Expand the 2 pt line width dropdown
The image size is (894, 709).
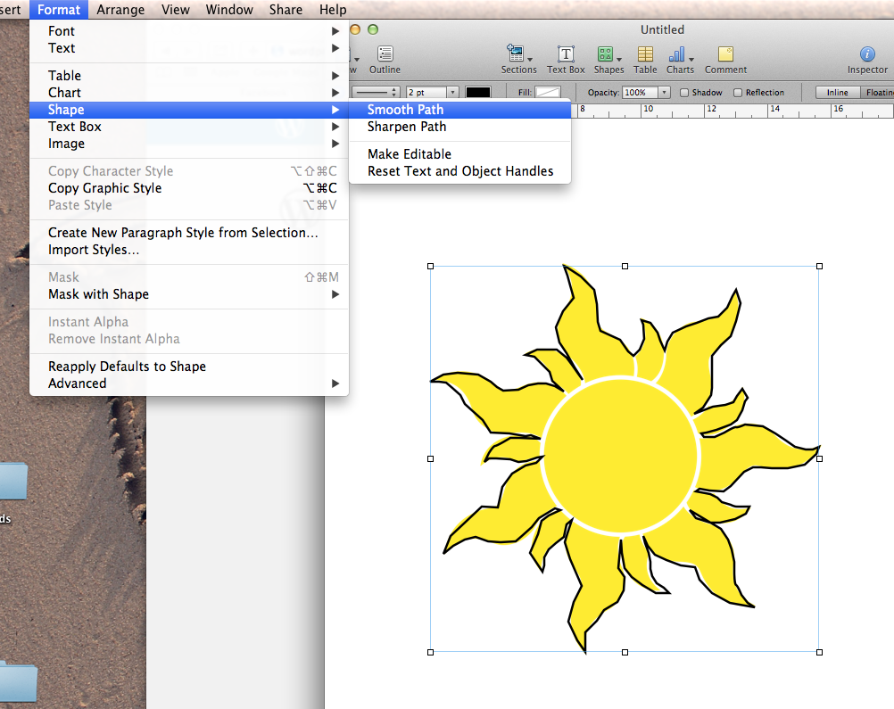click(452, 93)
